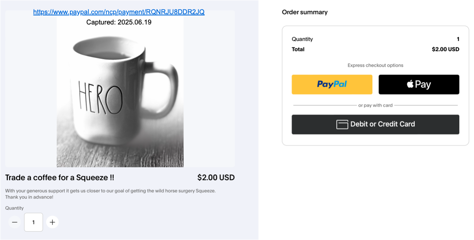Check out using Apple Pay
Screen dimensions: 474x240
419,84
